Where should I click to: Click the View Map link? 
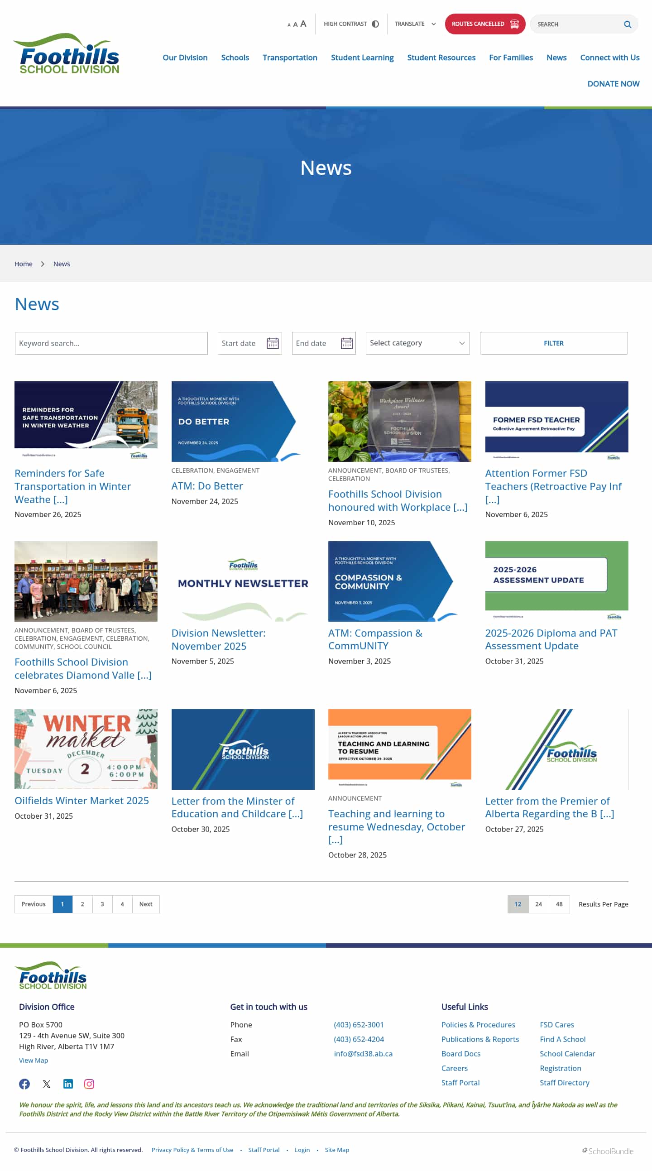(x=33, y=1061)
